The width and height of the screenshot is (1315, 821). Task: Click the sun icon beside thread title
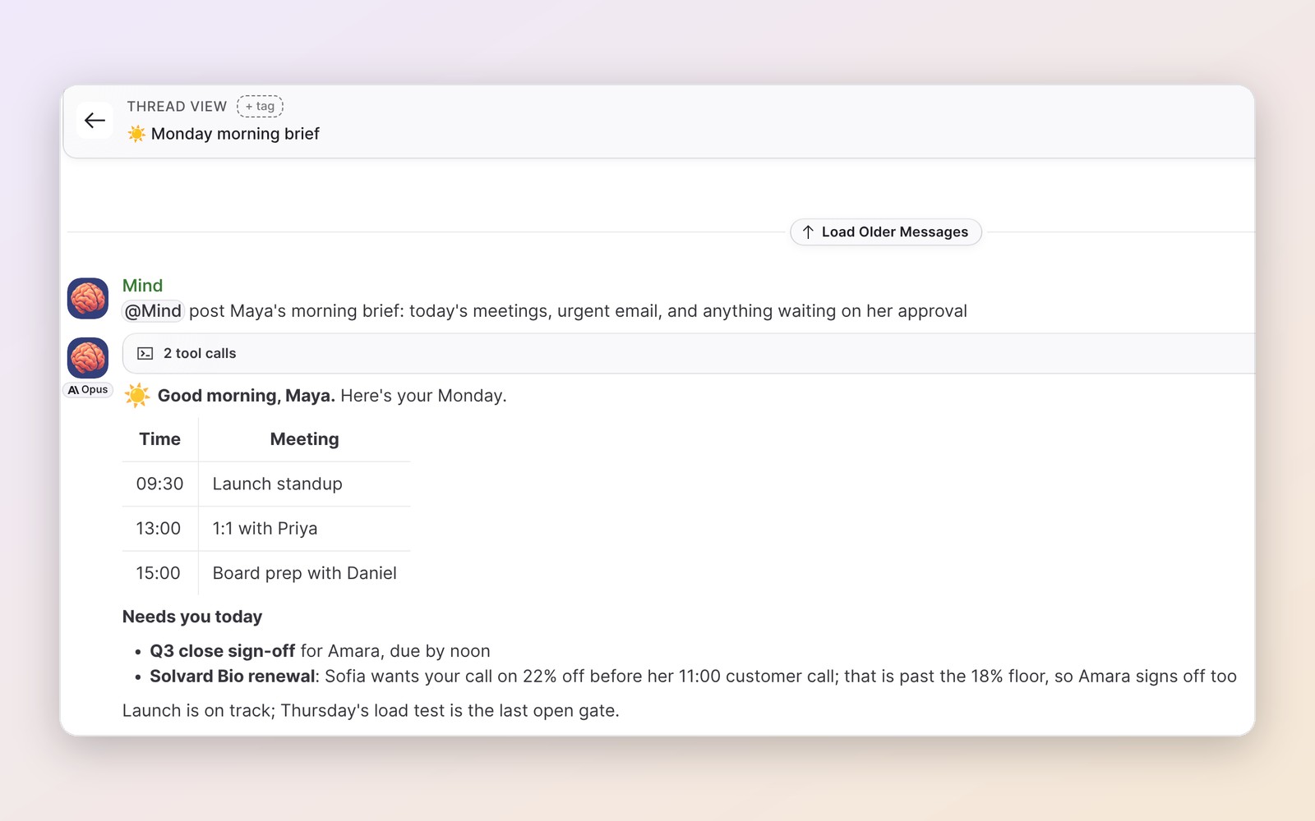(136, 134)
